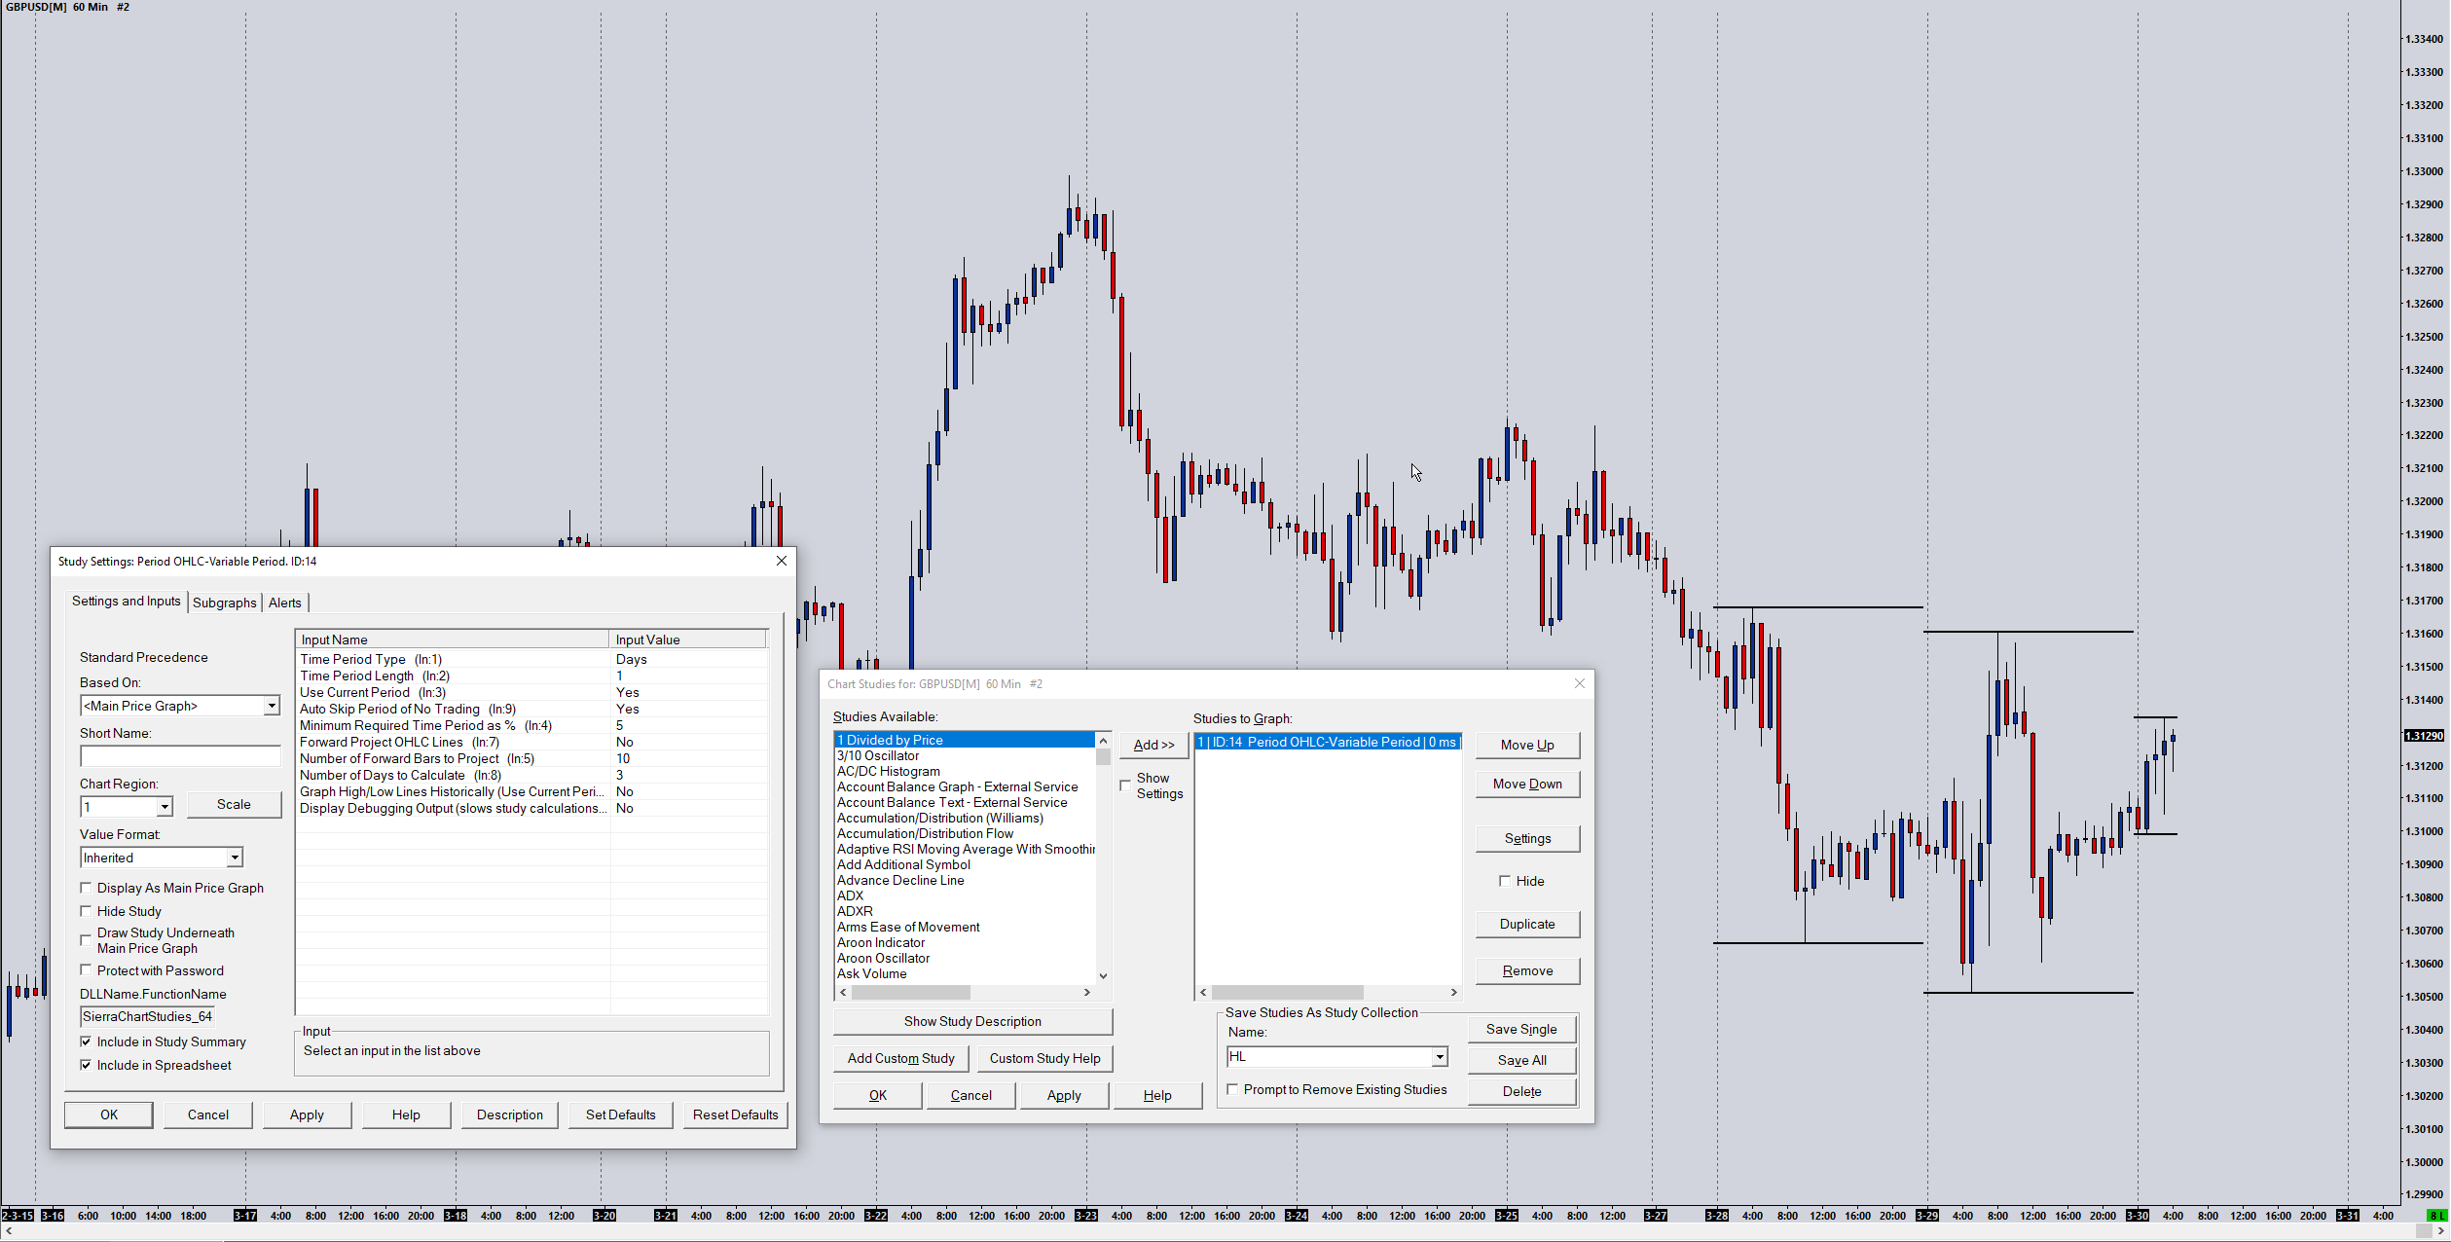
Task: Check Prompt to Remove Existing Studies
Action: coord(1233,1089)
